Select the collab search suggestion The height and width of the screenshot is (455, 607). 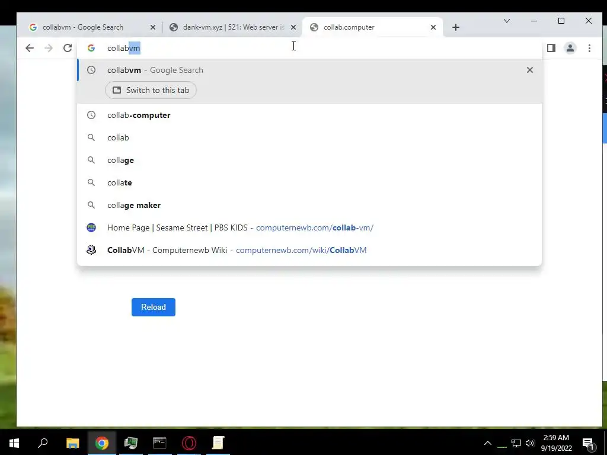pos(309,137)
